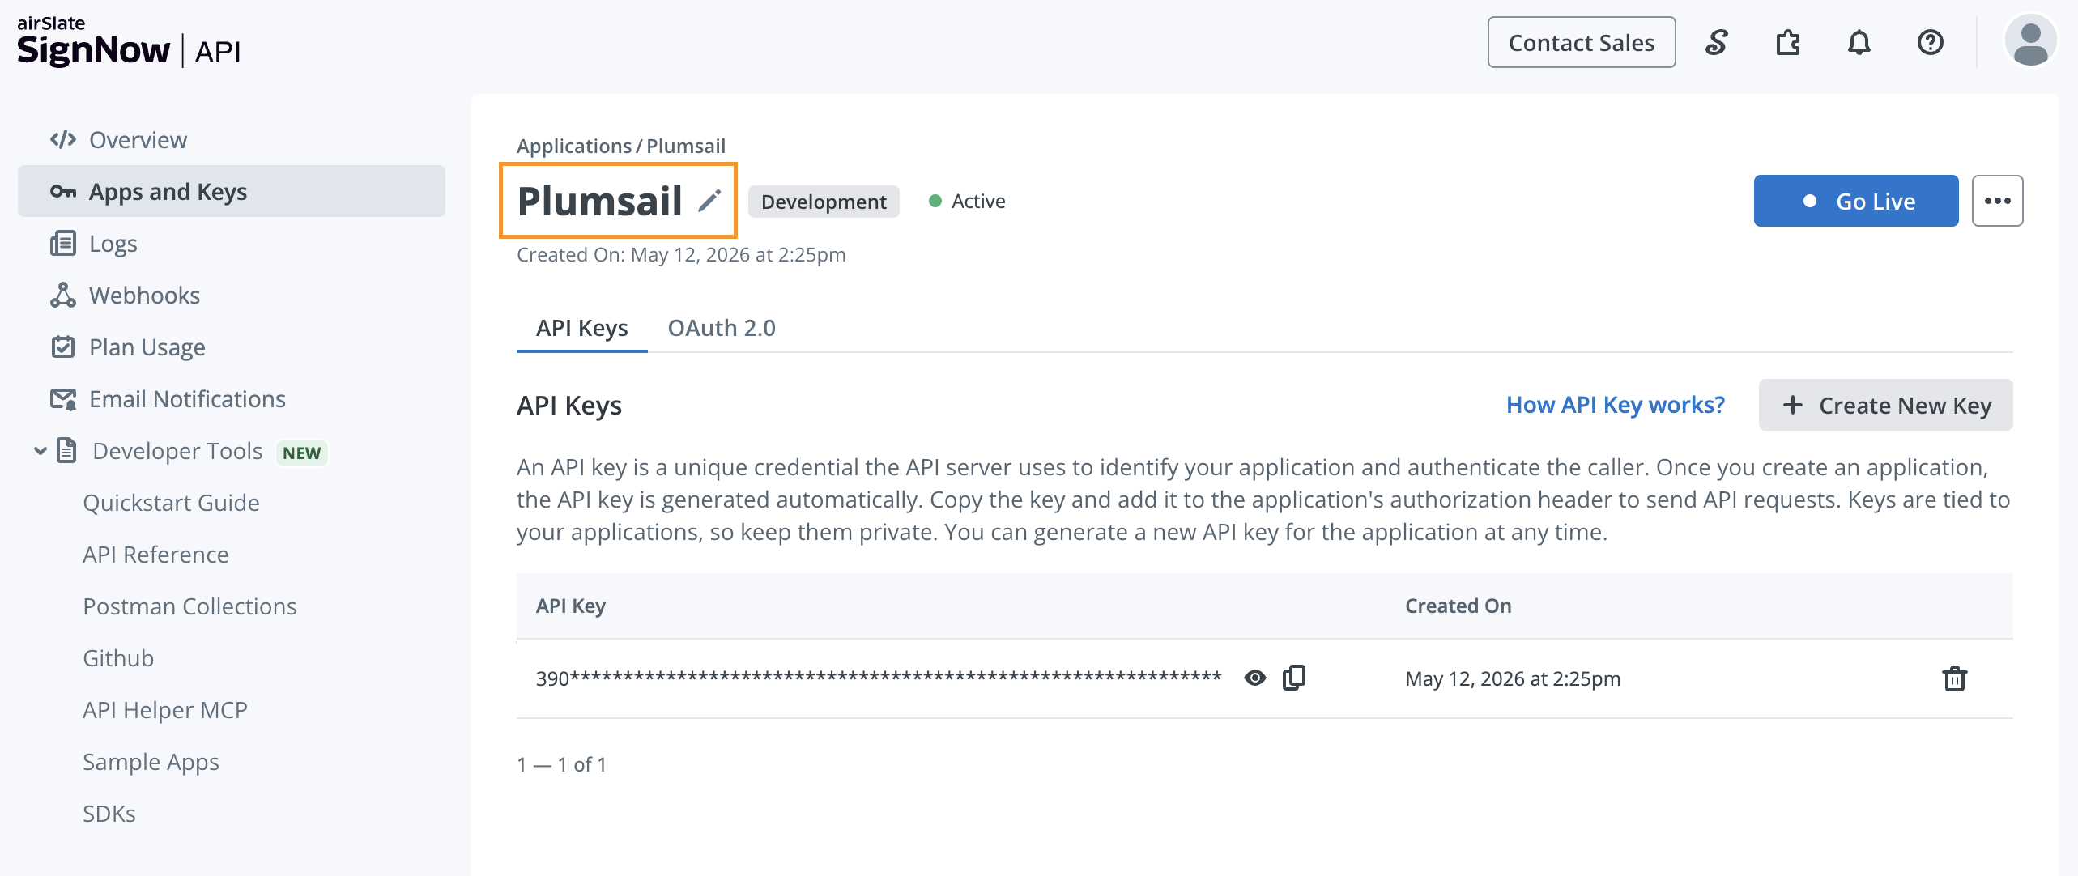Open the Github entry
This screenshot has width=2078, height=876.
[118, 658]
